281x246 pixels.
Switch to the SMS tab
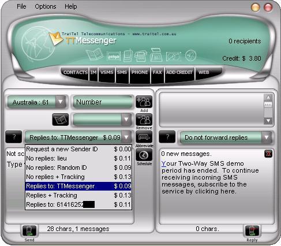(122, 72)
